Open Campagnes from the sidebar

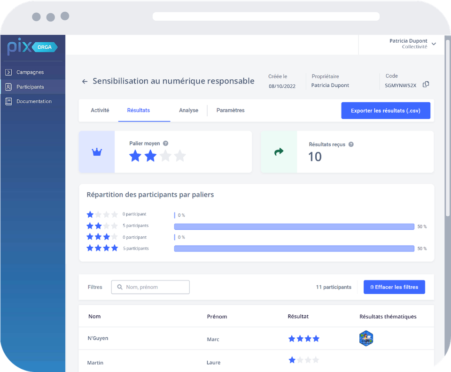click(x=30, y=72)
